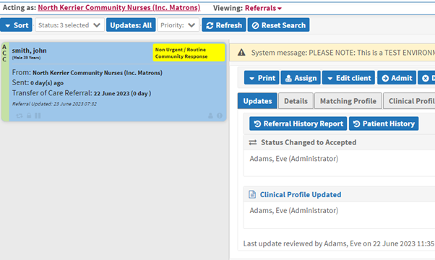435x260 pixels.
Task: Click the padlock icon on smith, john card
Action: point(29,116)
